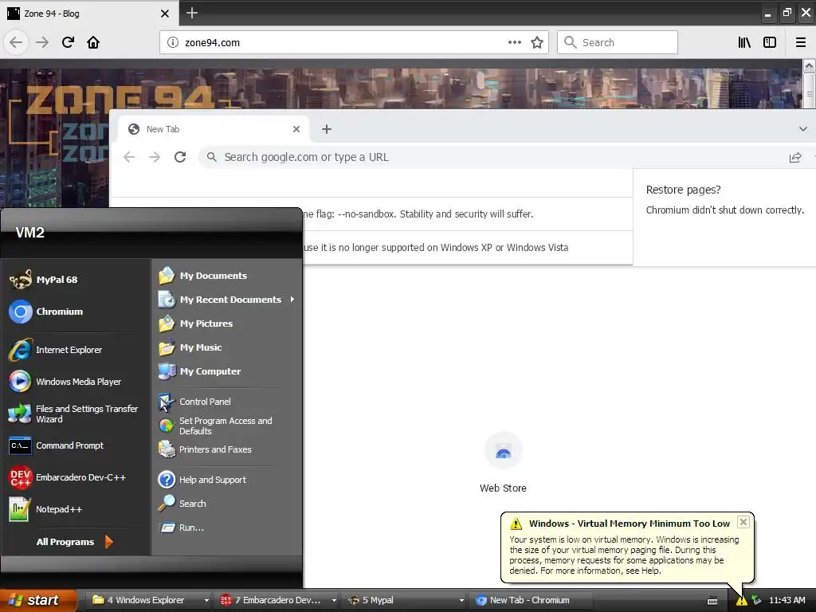
Task: Expand All Programs list
Action: pos(74,542)
